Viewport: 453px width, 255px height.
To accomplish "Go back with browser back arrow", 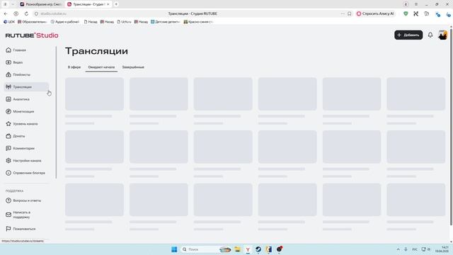I will coord(6,13).
